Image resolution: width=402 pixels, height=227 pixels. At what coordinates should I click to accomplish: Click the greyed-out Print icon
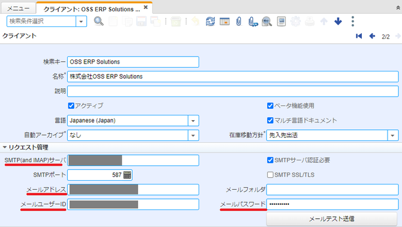(310, 21)
